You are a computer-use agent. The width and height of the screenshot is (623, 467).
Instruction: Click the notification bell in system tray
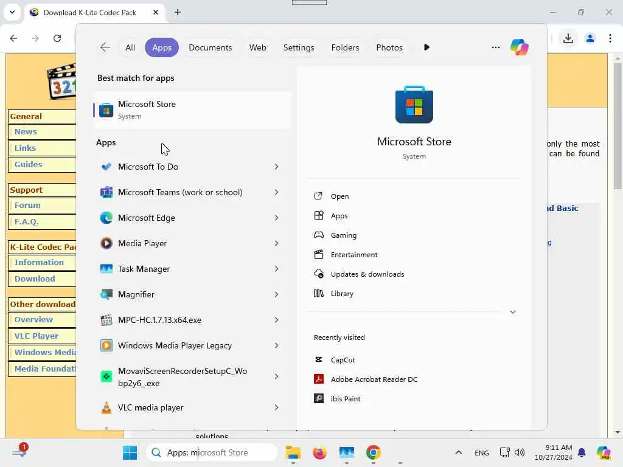[x=582, y=452]
